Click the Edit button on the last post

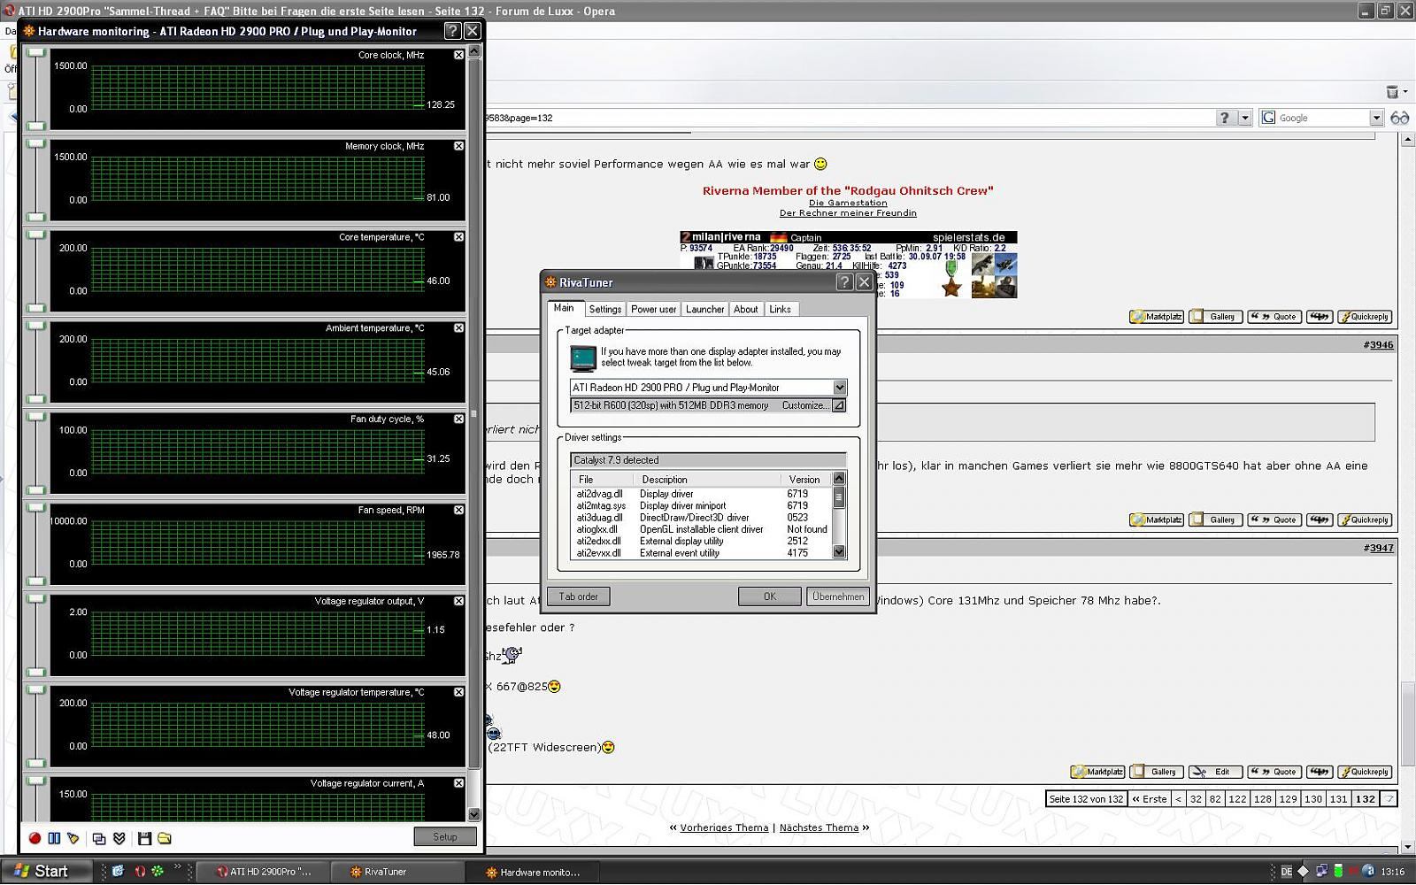[x=1216, y=772]
